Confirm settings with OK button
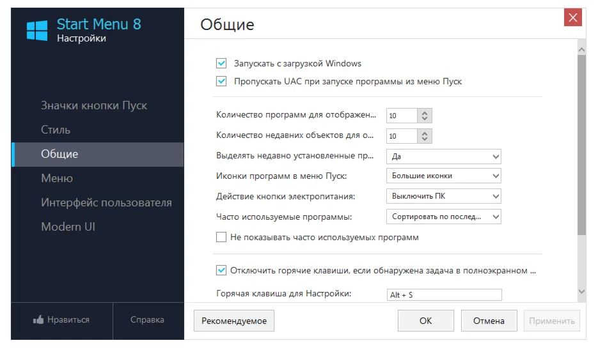 [425, 321]
